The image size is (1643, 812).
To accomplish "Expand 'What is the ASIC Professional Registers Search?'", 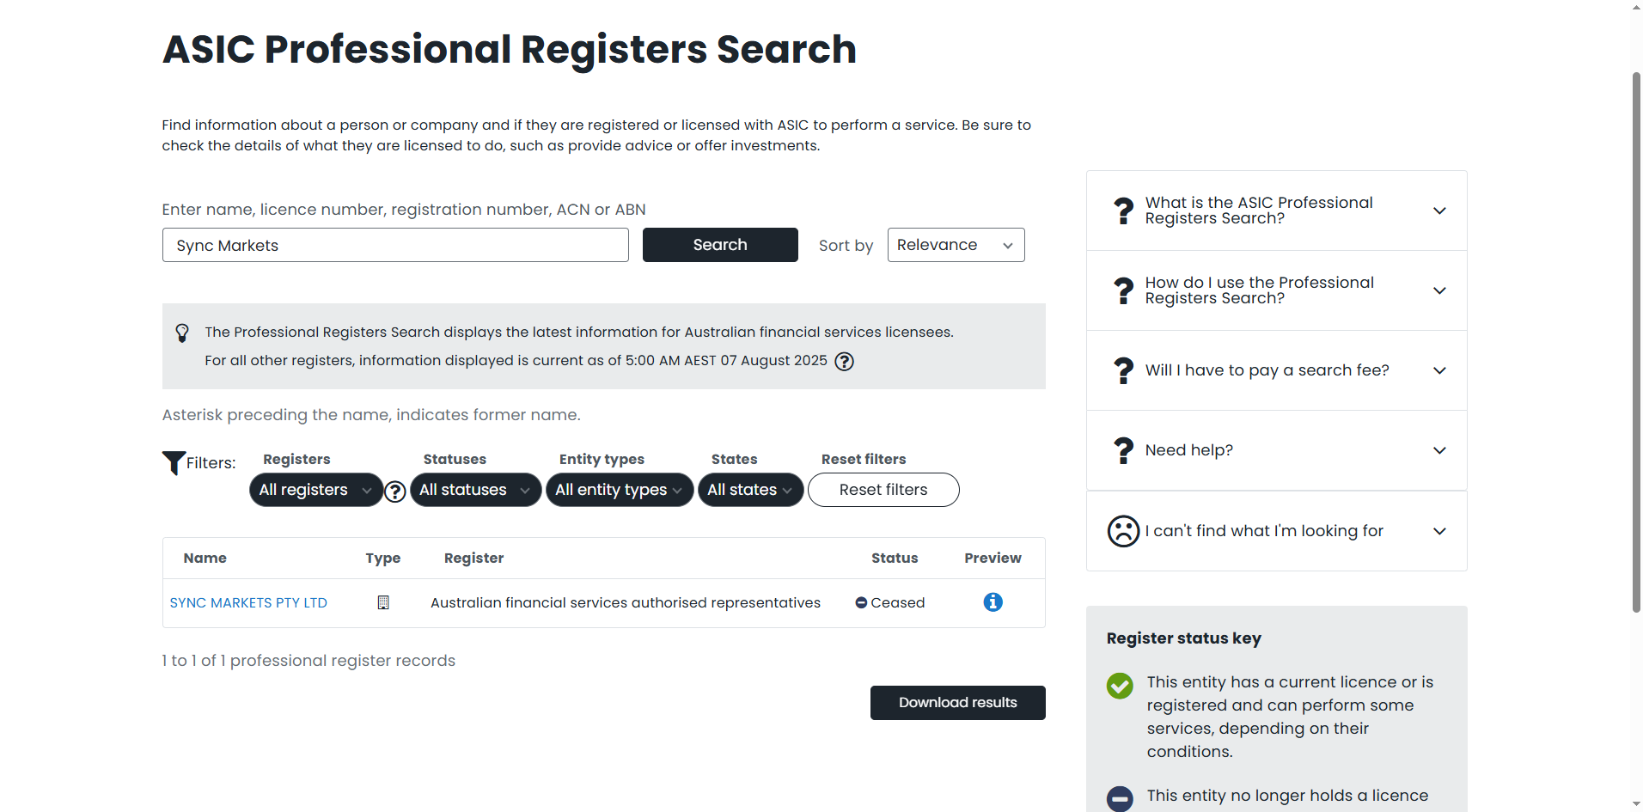I will [x=1276, y=211].
